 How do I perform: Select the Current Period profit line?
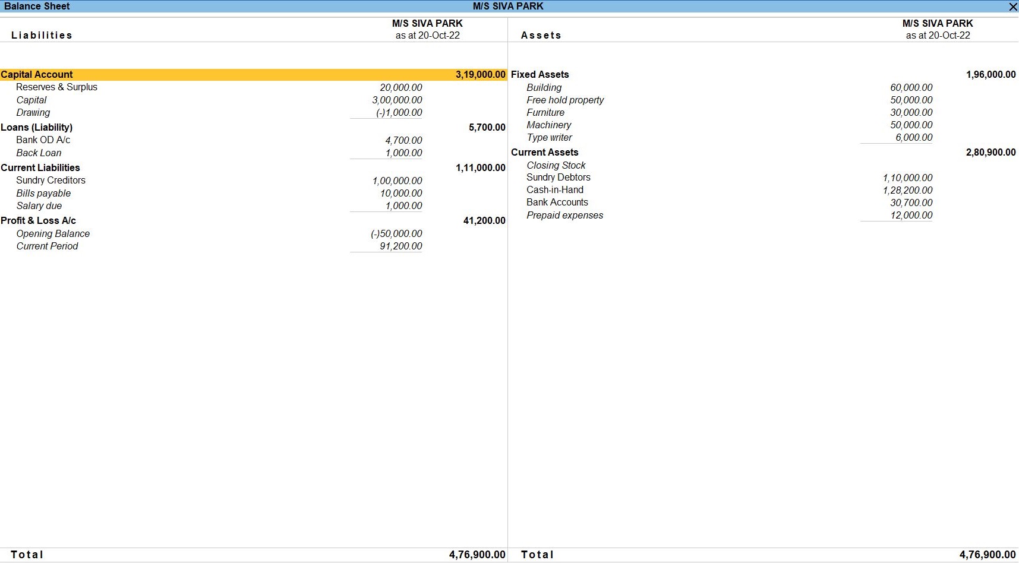[x=47, y=246]
